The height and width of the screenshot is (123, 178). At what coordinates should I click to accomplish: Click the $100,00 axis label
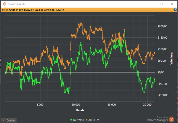pos(162,49)
